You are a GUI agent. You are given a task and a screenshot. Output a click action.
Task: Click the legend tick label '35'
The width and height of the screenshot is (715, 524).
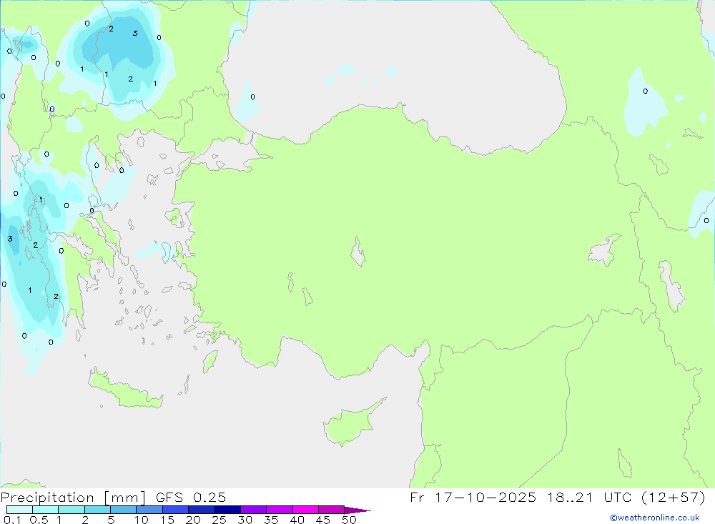[x=271, y=520]
